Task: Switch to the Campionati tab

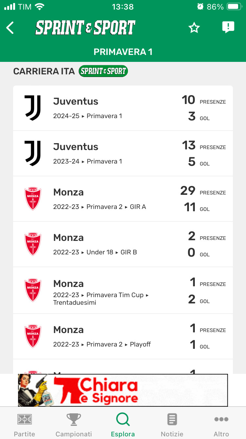Action: 74,425
